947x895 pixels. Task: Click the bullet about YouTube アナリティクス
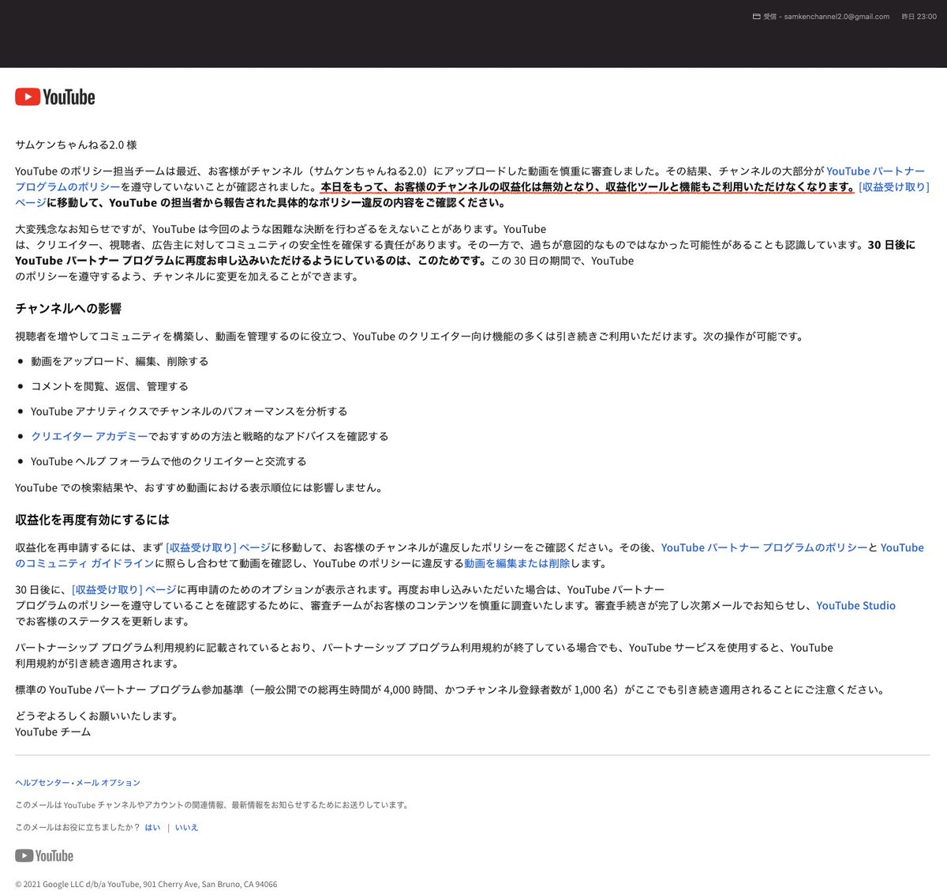(189, 411)
